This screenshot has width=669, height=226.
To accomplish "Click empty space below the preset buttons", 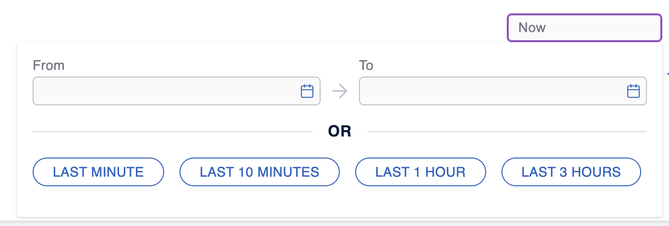I will [336, 201].
